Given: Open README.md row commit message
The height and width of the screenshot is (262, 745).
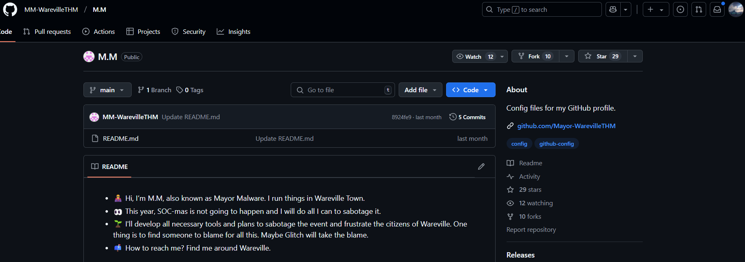Looking at the screenshot, I should [285, 138].
